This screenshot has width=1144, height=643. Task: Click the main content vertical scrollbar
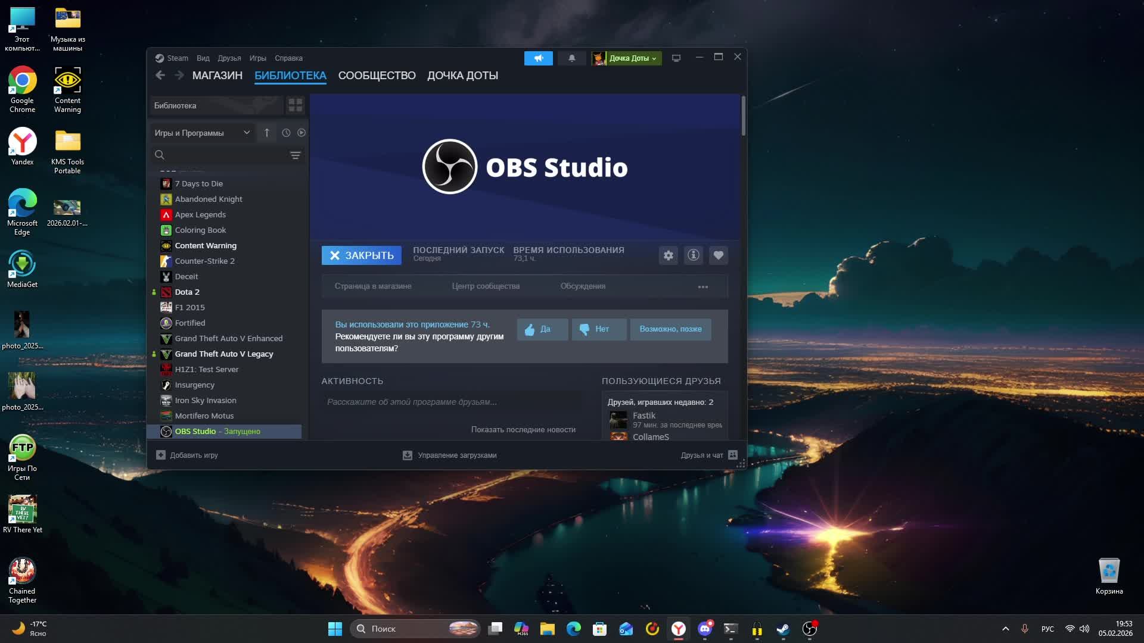[x=743, y=116]
